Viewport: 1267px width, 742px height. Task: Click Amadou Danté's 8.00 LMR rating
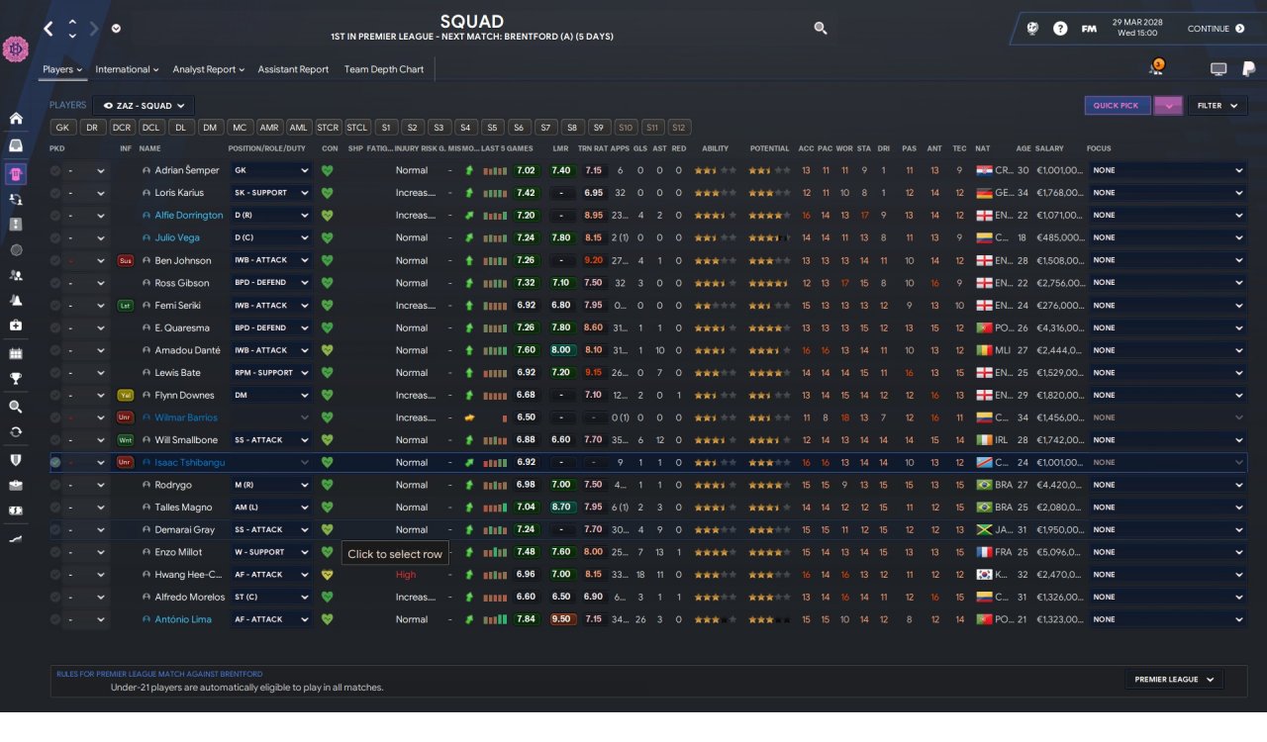pos(561,350)
